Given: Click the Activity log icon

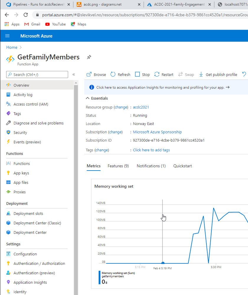Looking at the screenshot, I should [9, 95].
